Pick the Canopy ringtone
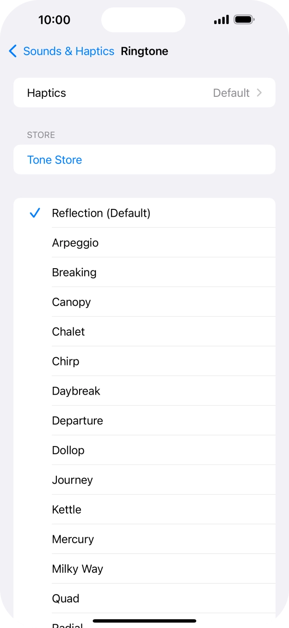289x628 pixels. (71, 302)
